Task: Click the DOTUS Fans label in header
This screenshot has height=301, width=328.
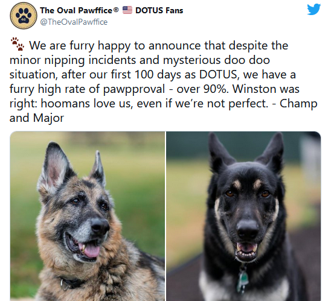Action: coord(159,10)
